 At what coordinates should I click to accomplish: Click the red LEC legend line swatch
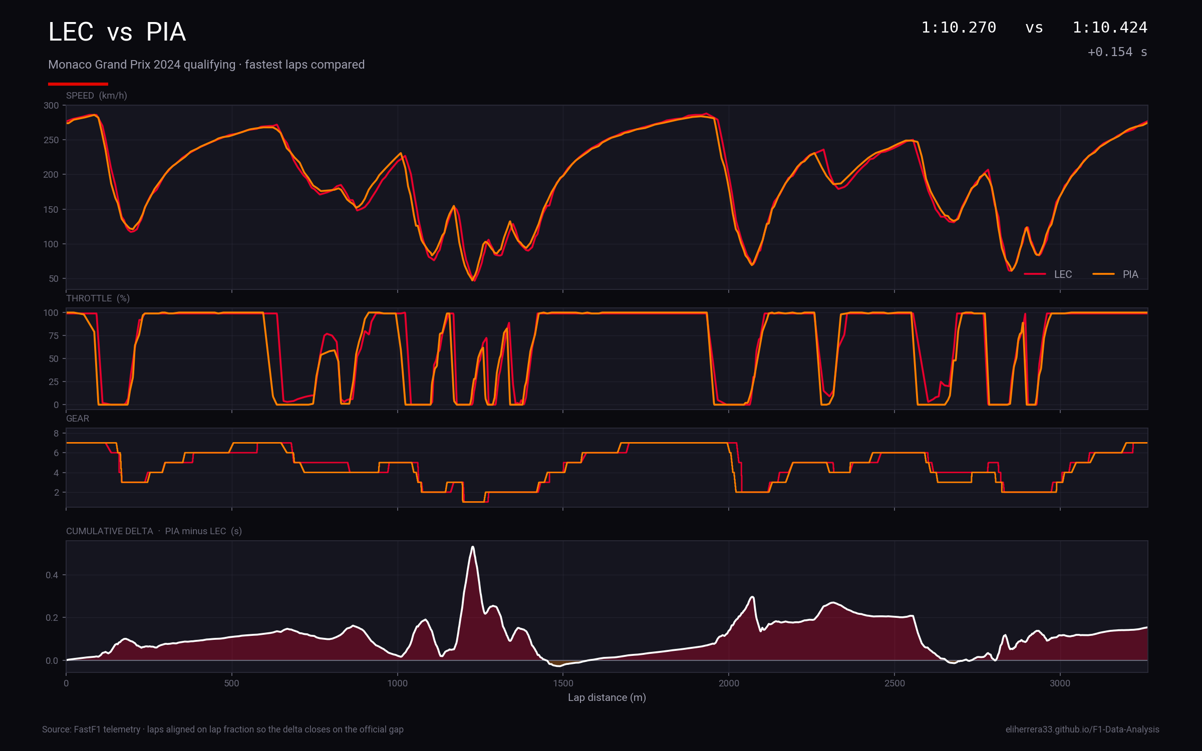(x=1035, y=274)
